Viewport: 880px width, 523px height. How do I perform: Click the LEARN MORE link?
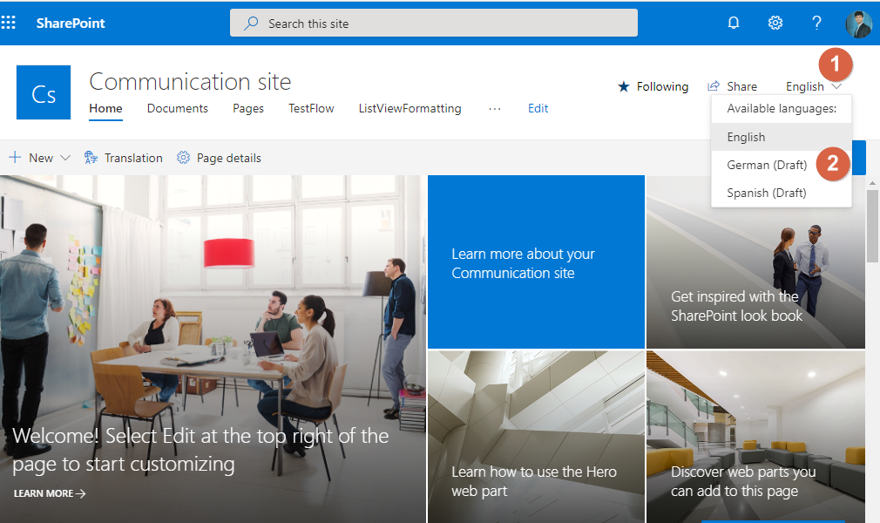coord(50,493)
